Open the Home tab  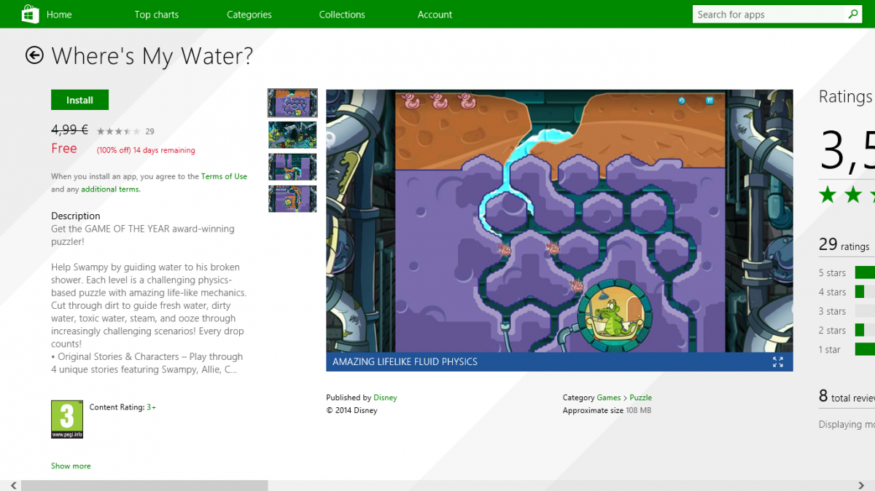(x=59, y=15)
